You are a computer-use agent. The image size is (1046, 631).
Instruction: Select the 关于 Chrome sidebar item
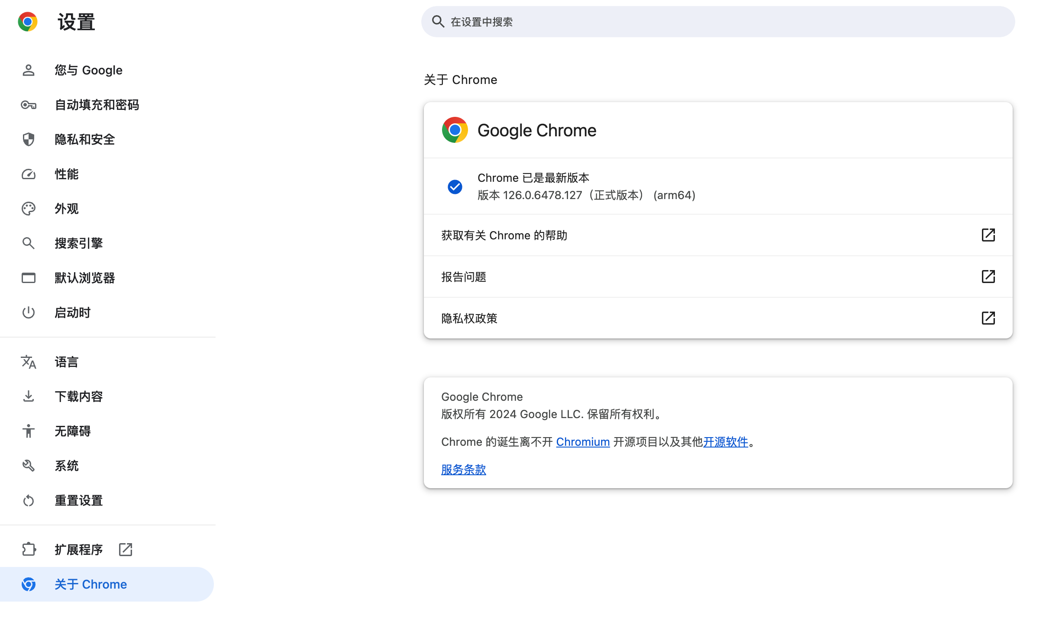107,584
